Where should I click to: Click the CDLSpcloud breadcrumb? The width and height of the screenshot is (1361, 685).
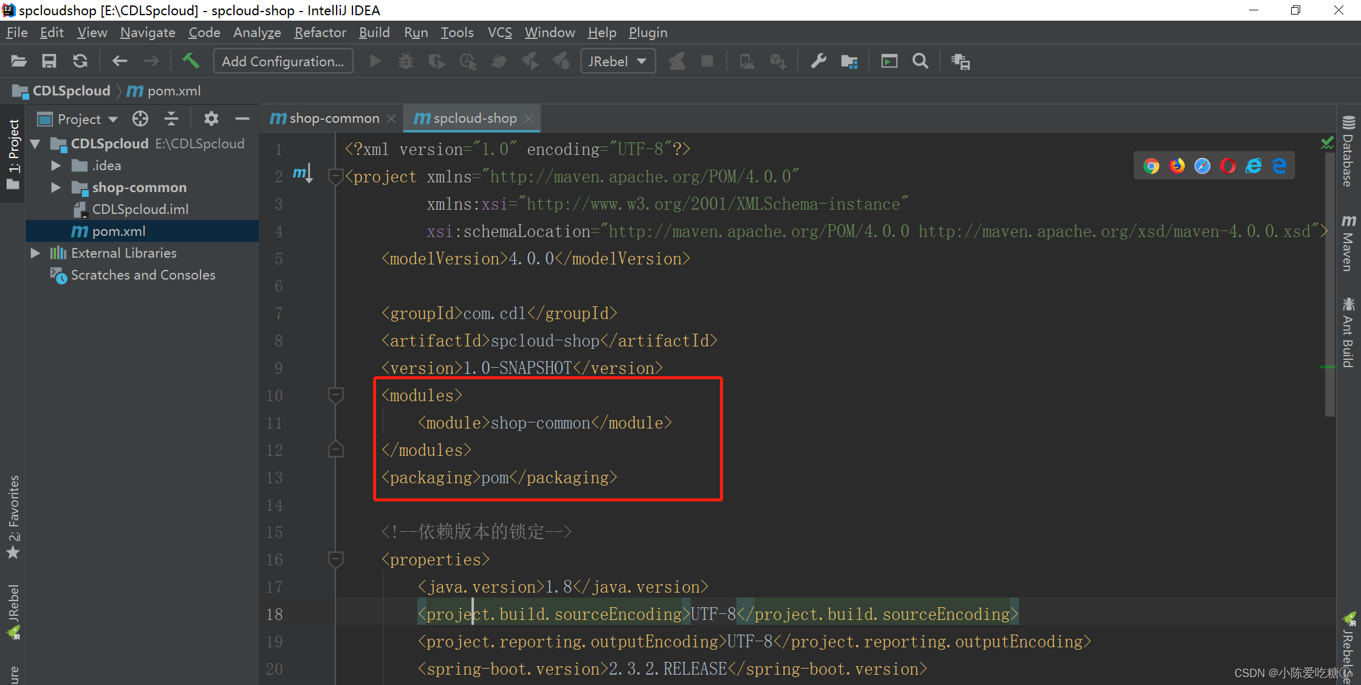pyautogui.click(x=71, y=91)
